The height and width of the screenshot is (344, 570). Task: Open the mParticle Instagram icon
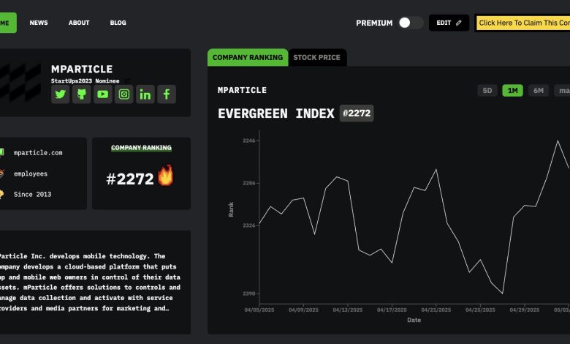(124, 94)
